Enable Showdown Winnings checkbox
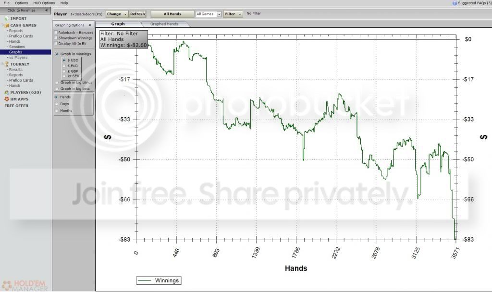Screen dimensions: 492x292 tap(56, 38)
